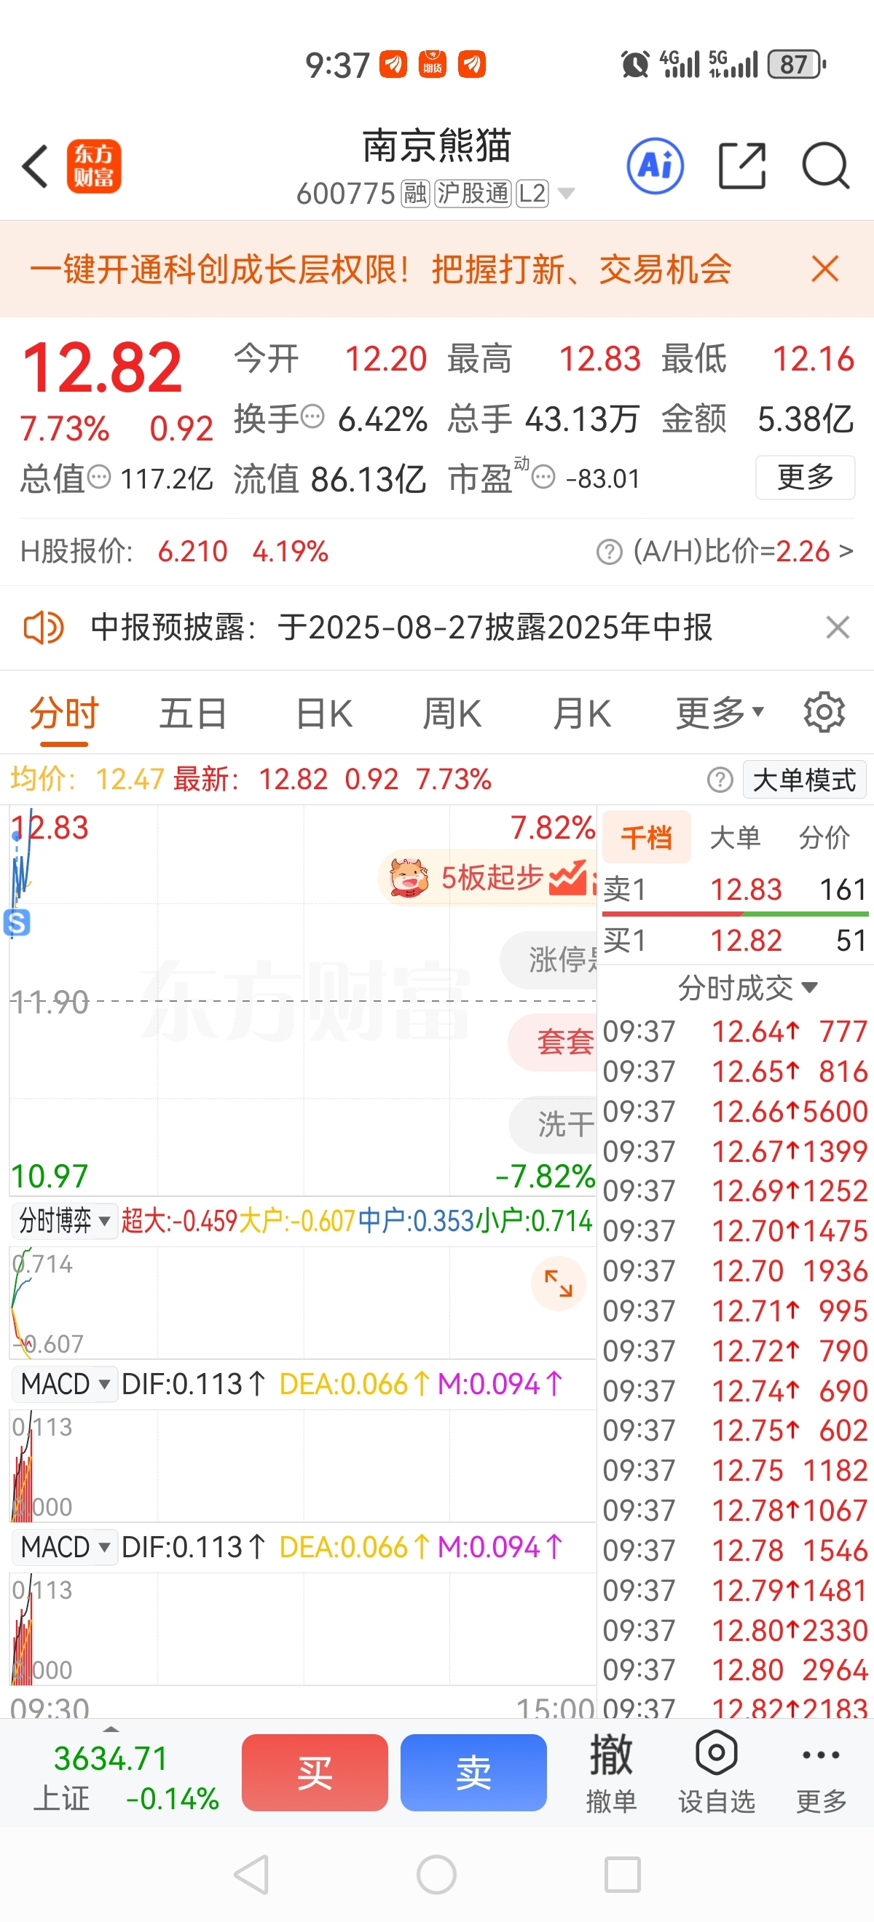
Task: Open the second MACD indicator dropdown
Action: pyautogui.click(x=64, y=1548)
